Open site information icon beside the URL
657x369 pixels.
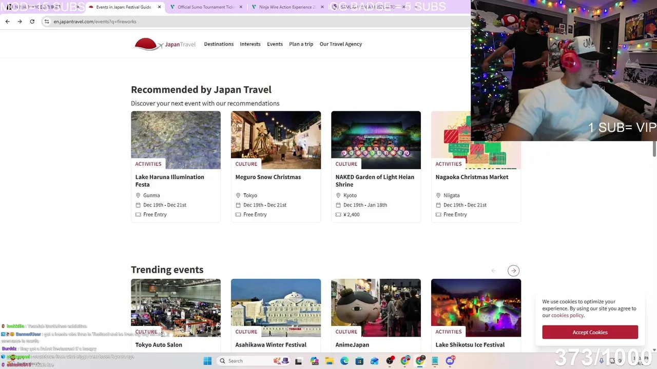pyautogui.click(x=47, y=22)
